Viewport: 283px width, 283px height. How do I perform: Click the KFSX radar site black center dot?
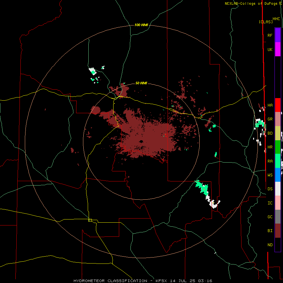click(x=141, y=141)
